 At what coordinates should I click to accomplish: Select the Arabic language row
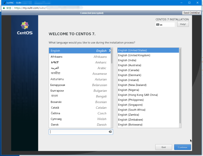click(x=80, y=68)
